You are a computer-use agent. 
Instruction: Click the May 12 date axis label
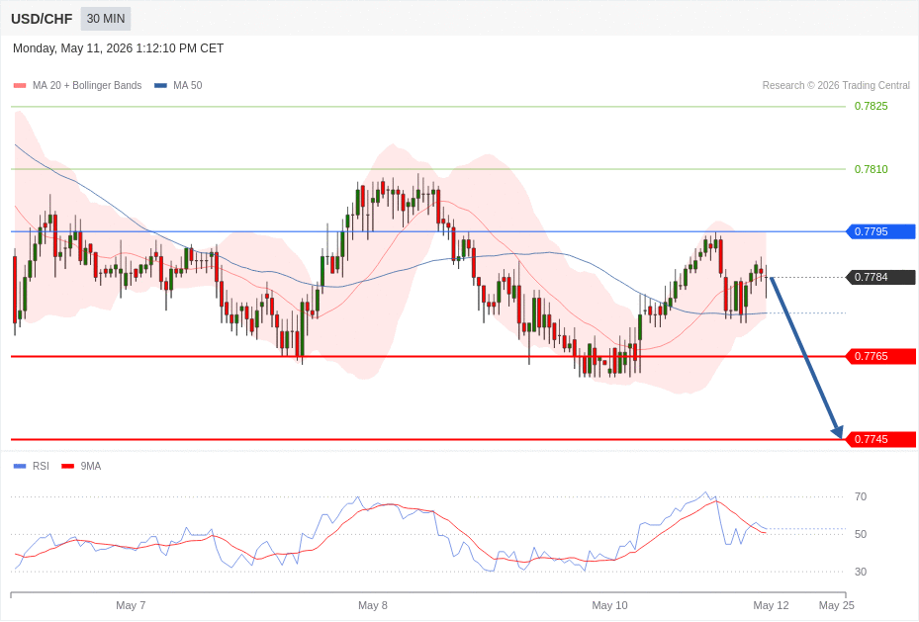click(x=771, y=605)
